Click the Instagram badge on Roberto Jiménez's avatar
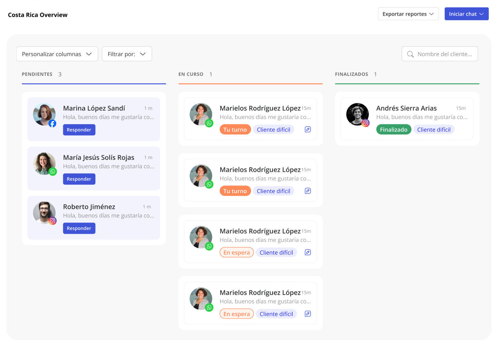 pyautogui.click(x=53, y=221)
